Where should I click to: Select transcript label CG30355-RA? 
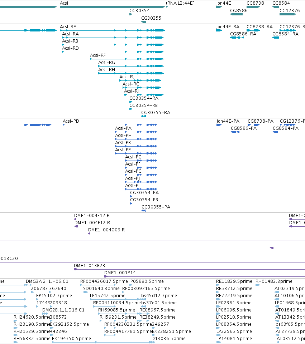pos(156,113)
